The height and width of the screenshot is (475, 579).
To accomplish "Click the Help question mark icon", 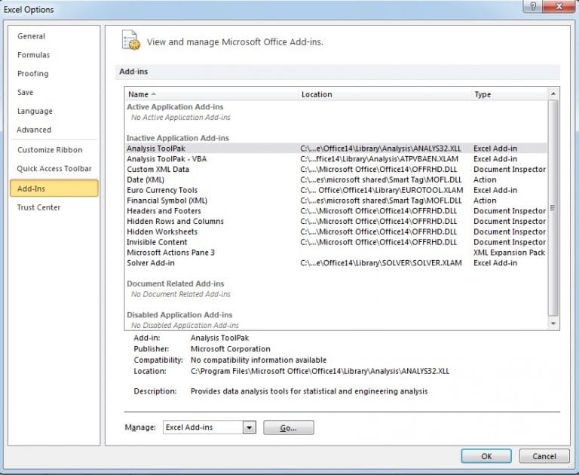I will tap(535, 6).
